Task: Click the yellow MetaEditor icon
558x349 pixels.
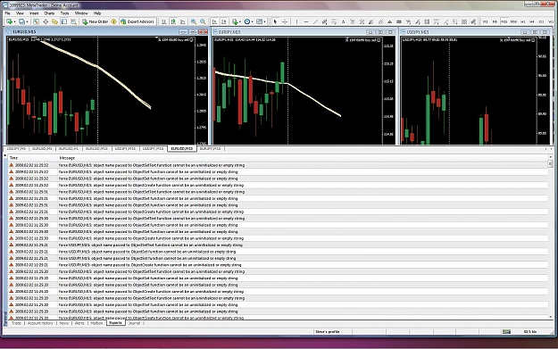Action: pyautogui.click(x=114, y=21)
